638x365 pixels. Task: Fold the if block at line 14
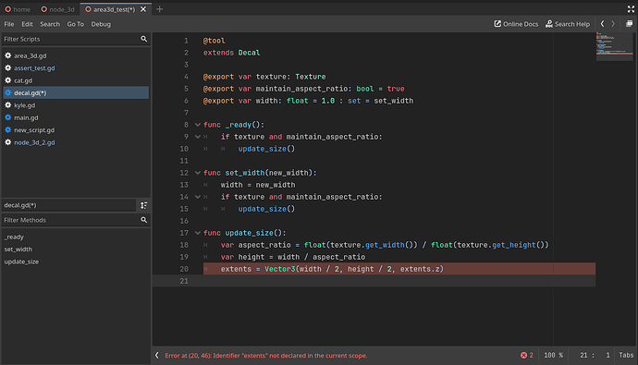[x=197, y=197]
